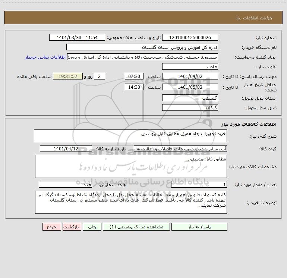287x278 pixels.
Task: Click the اولویت نیاز label
Action: point(266,67)
